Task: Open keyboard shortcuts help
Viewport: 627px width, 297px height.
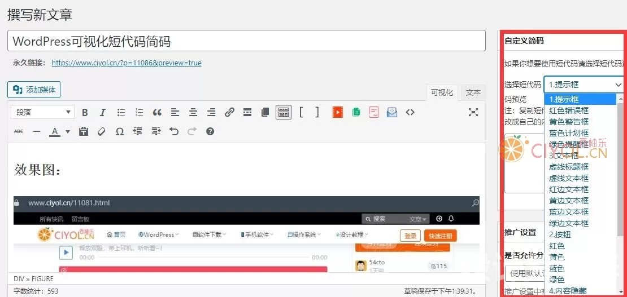Action: (x=210, y=131)
